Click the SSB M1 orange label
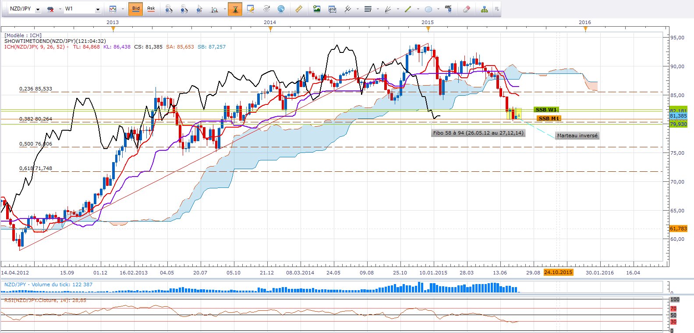 (x=549, y=118)
